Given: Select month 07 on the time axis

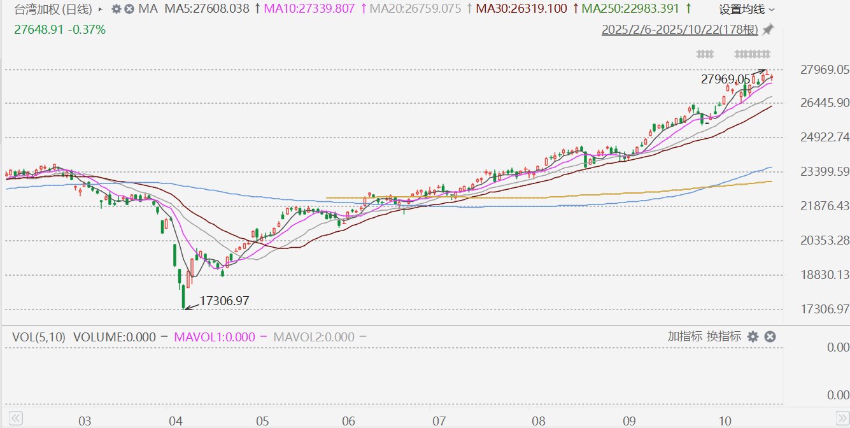Looking at the screenshot, I should 439,421.
